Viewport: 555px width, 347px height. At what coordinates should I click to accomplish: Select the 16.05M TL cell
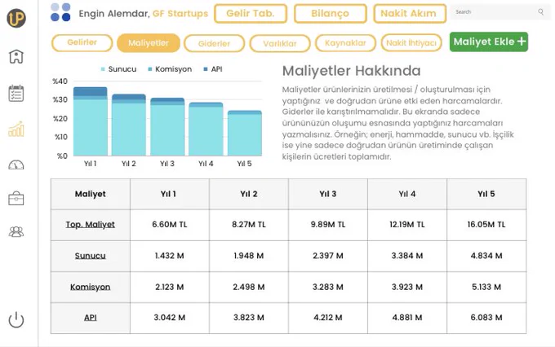486,225
